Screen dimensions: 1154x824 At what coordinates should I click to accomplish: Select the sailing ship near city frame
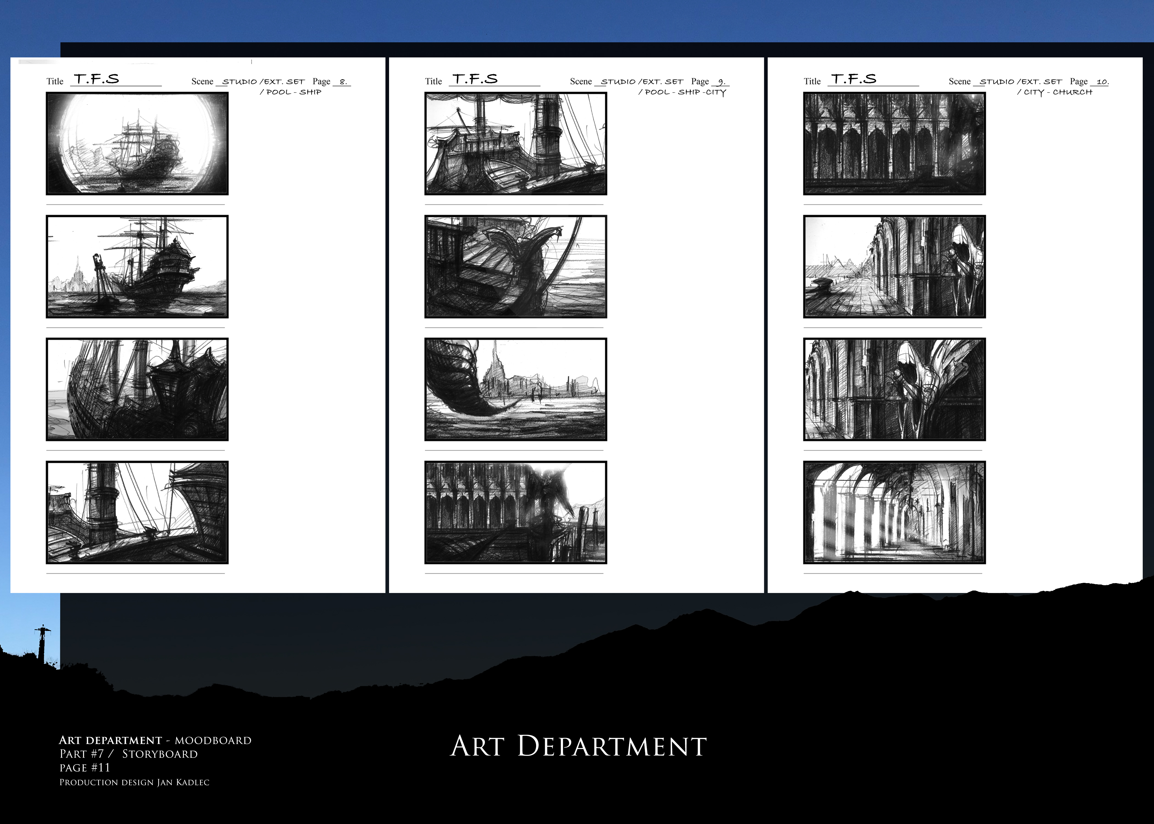[137, 266]
